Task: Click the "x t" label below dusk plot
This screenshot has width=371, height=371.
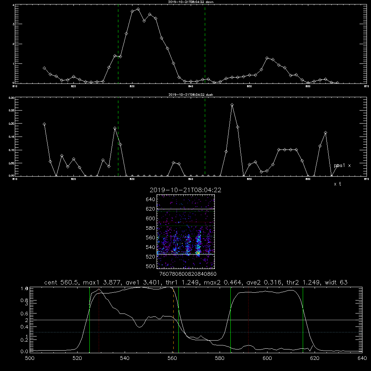Action: pos(338,184)
